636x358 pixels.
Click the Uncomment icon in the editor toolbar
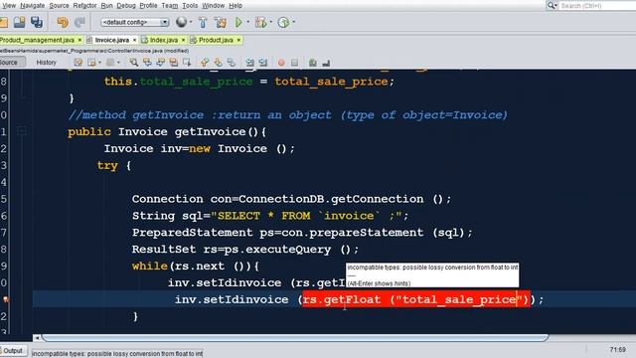(326, 63)
